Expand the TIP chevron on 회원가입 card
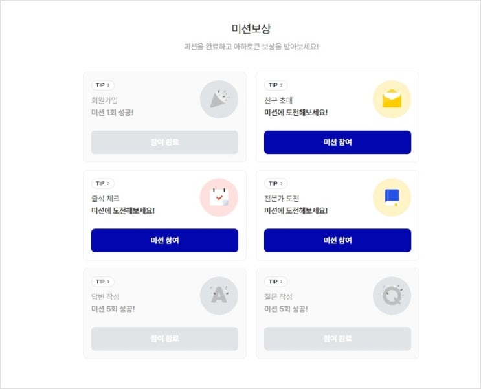 click(109, 85)
